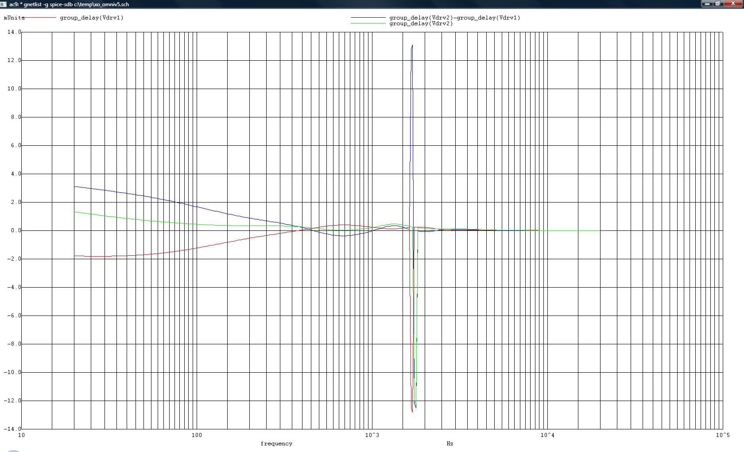This screenshot has height=452, width=744.
Task: Click the 'mUnits' y-axis unit label
Action: pyautogui.click(x=13, y=18)
